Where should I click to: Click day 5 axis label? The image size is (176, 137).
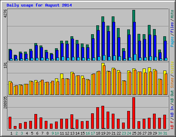pyautogui.click(x=32, y=133)
